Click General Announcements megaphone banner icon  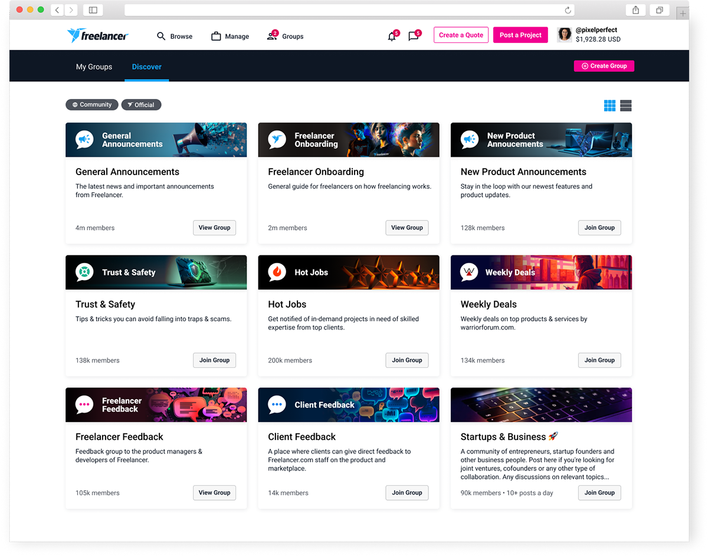coord(85,140)
